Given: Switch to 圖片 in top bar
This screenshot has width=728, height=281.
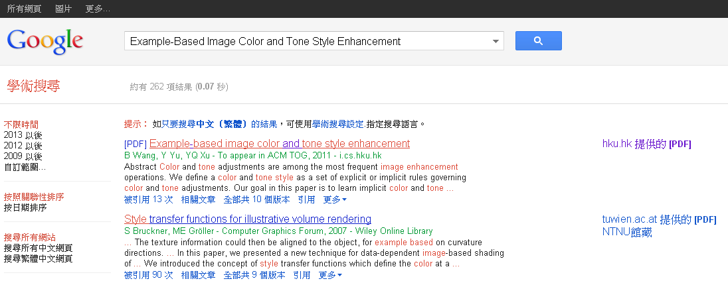Looking at the screenshot, I should (x=64, y=9).
